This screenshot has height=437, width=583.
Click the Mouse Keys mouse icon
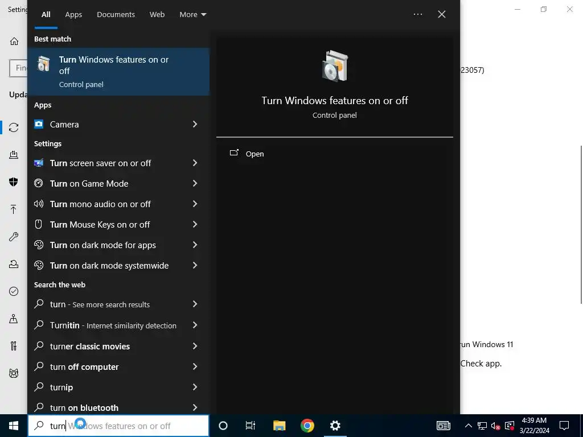(39, 224)
